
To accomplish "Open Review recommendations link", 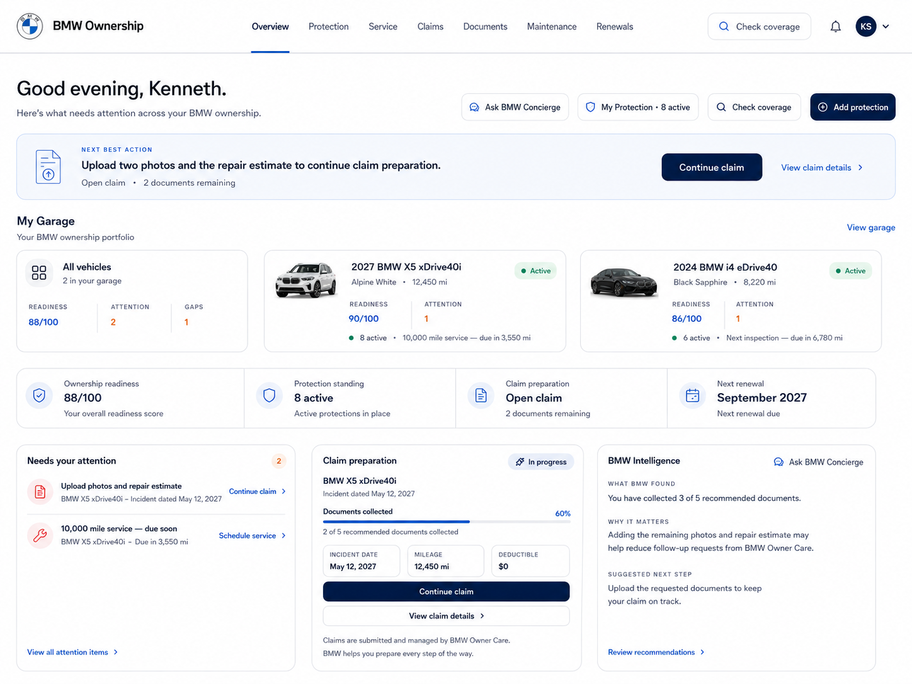I will point(656,652).
